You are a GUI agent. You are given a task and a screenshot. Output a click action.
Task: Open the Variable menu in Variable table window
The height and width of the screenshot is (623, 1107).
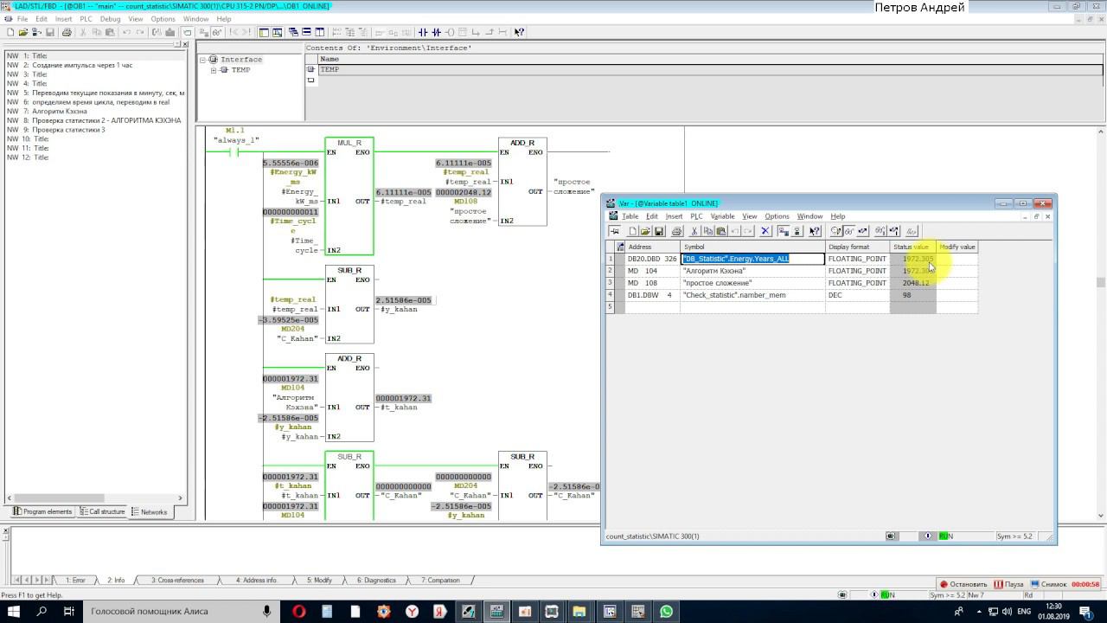722,216
